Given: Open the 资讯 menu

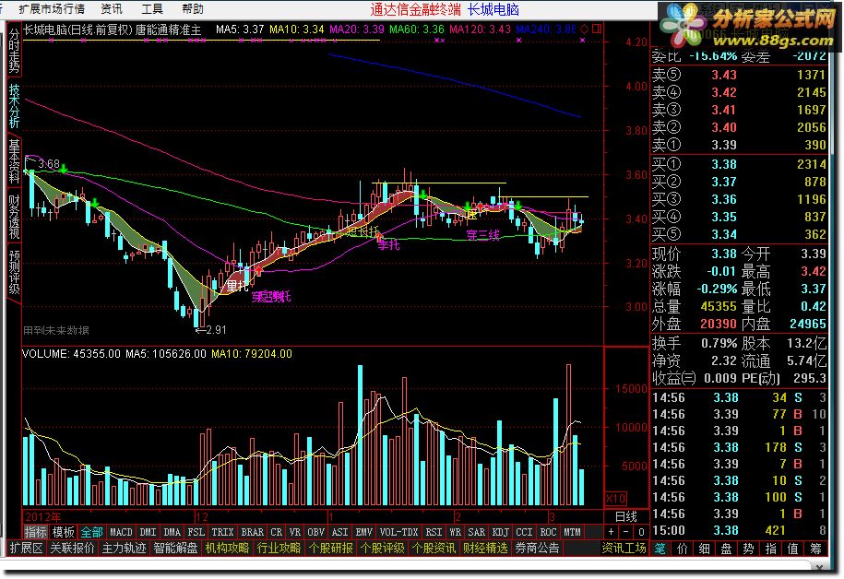Looking at the screenshot, I should click(112, 8).
